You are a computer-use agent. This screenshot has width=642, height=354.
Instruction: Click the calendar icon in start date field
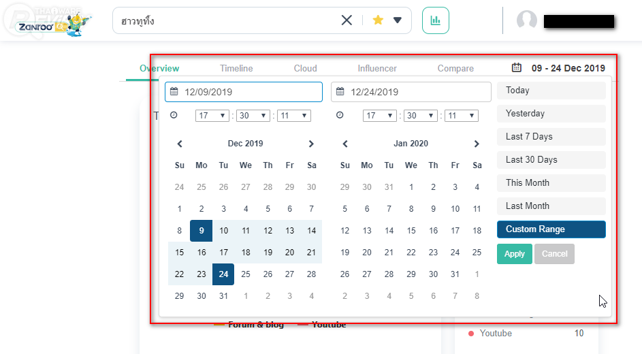(x=174, y=91)
